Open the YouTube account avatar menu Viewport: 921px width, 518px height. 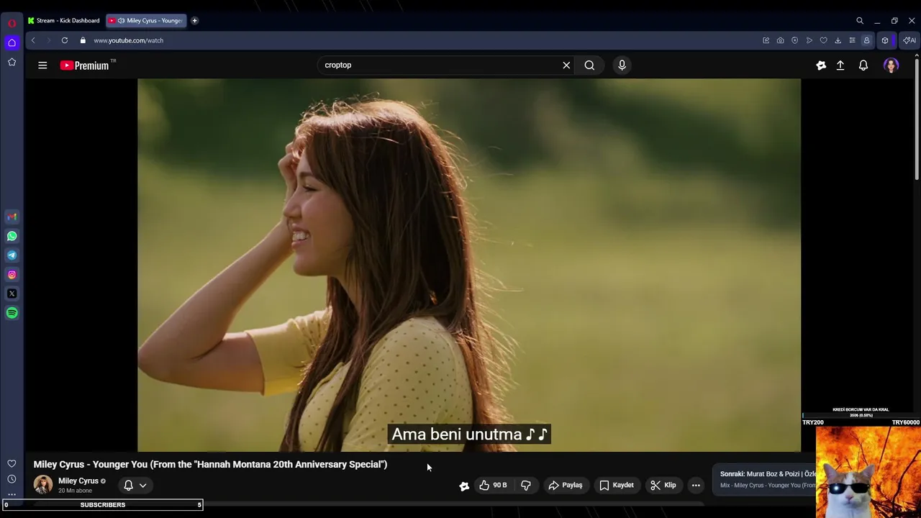coord(891,65)
